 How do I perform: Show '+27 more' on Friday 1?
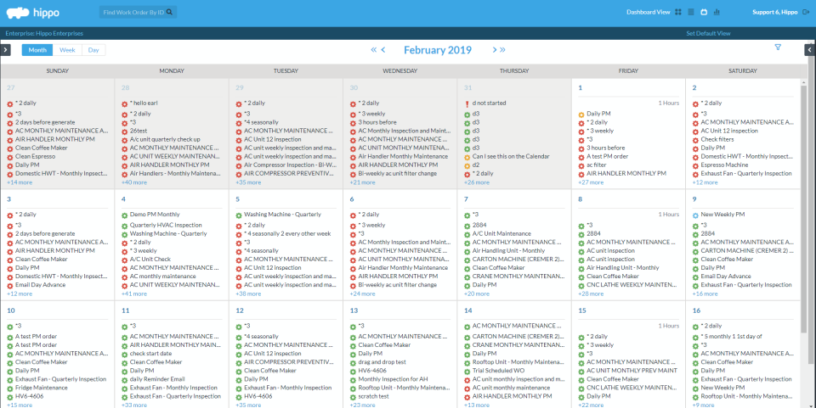(591, 182)
